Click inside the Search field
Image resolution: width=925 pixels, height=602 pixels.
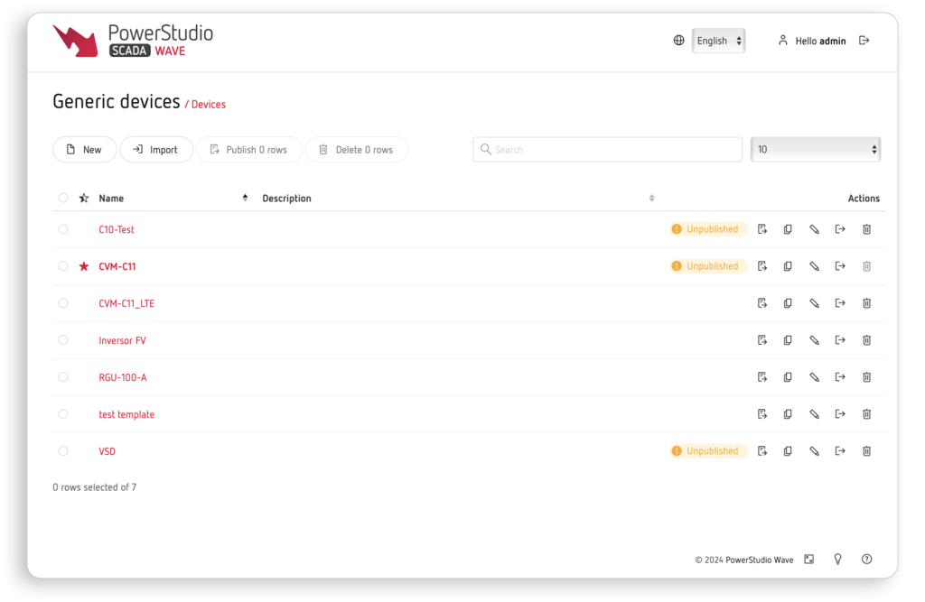pyautogui.click(x=607, y=149)
